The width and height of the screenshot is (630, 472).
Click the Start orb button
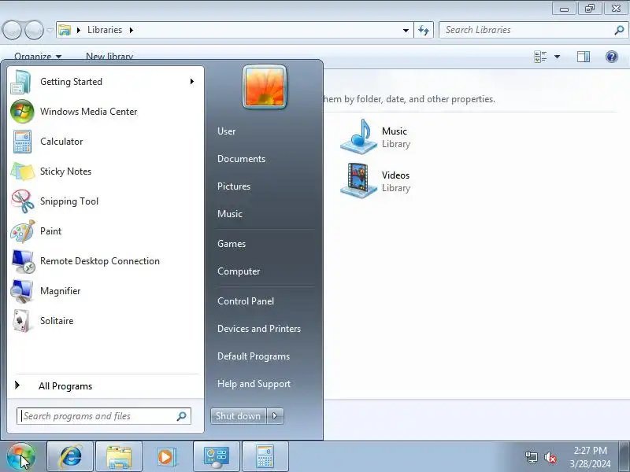(x=21, y=457)
